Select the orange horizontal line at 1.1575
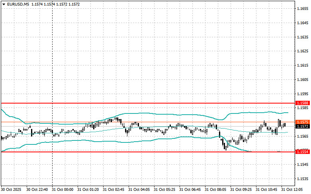This screenshot has height=194, width=311. [x=148, y=122]
